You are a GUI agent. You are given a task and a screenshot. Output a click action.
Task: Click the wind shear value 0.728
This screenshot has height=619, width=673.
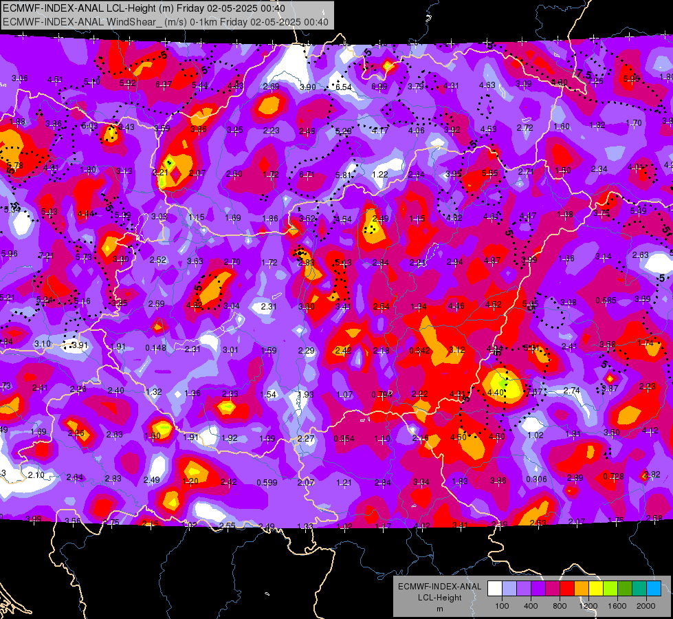(613, 476)
